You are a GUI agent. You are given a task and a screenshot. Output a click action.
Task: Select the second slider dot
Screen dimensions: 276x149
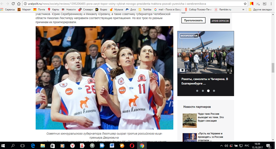203,91
